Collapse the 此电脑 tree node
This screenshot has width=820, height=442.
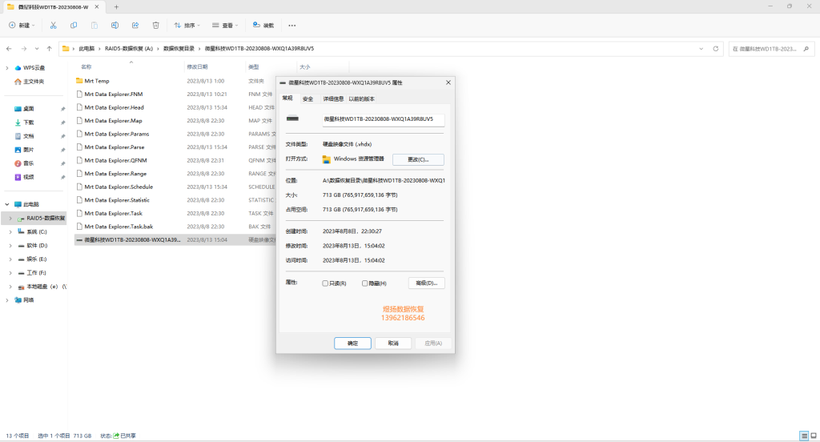pos(6,204)
